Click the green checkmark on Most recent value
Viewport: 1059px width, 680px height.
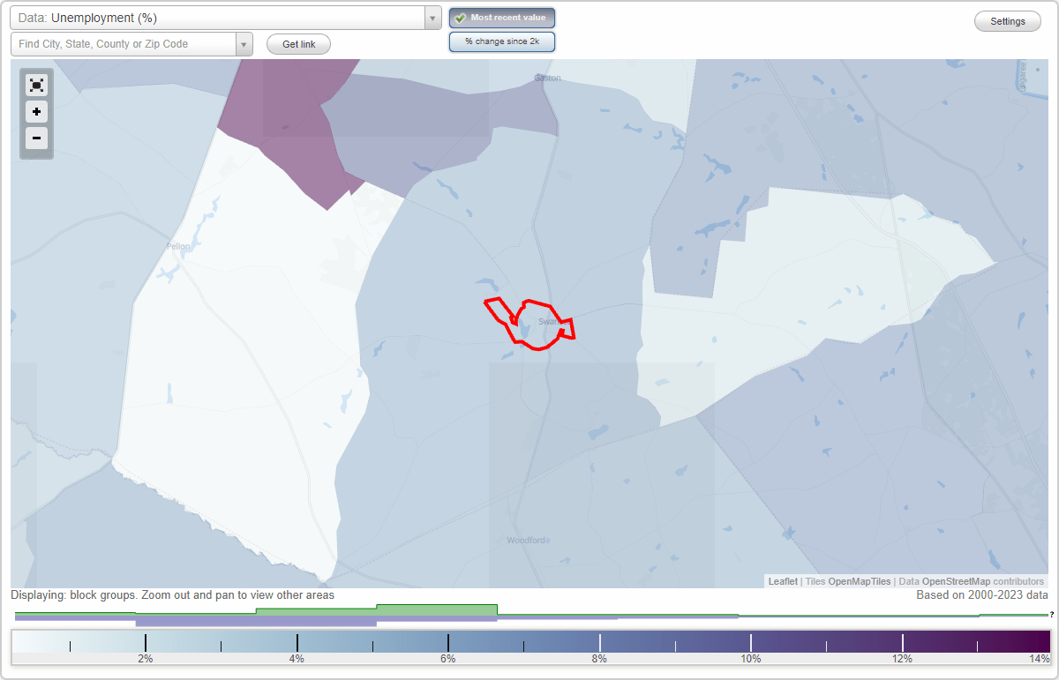point(461,18)
